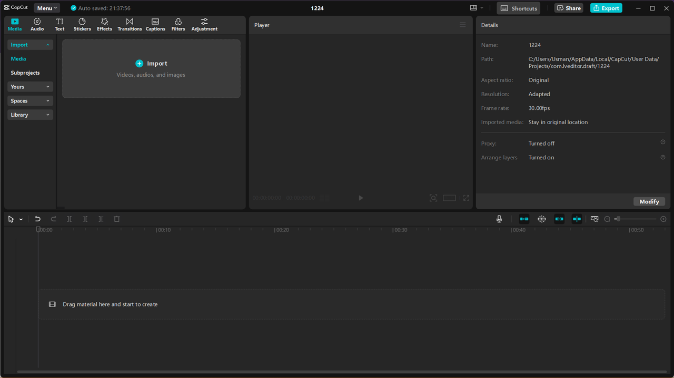Viewport: 674px width, 378px height.
Task: Expand the Yours section
Action: tap(30, 87)
